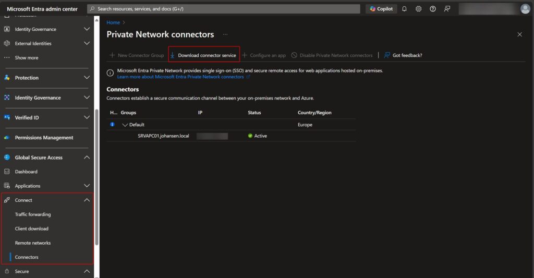Select the SRVAPC01.johansen.local connector

(x=163, y=136)
